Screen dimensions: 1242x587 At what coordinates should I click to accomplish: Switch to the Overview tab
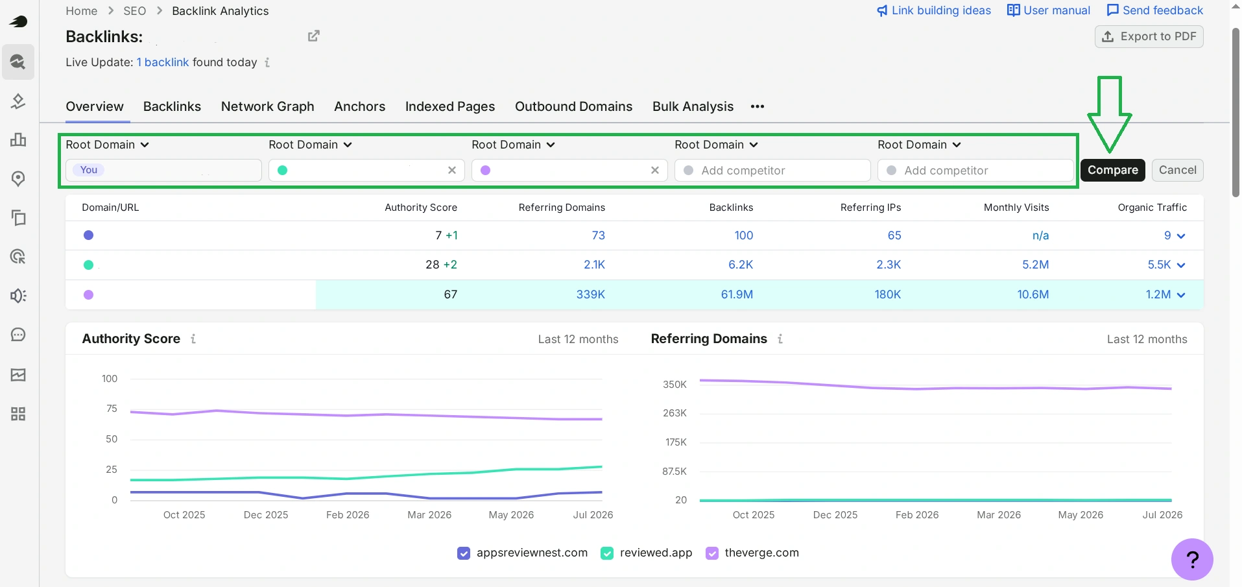coord(95,106)
